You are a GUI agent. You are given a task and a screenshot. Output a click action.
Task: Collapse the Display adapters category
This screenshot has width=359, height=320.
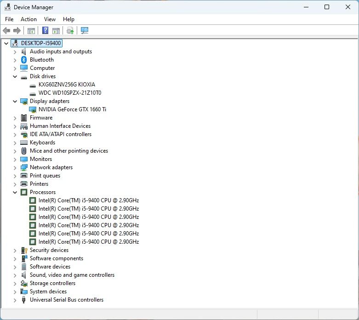(15, 102)
